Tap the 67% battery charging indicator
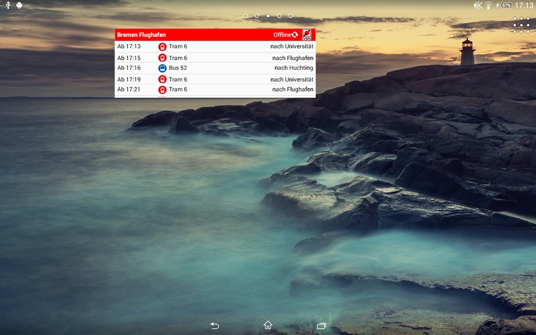The height and width of the screenshot is (335, 536). pyautogui.click(x=504, y=6)
